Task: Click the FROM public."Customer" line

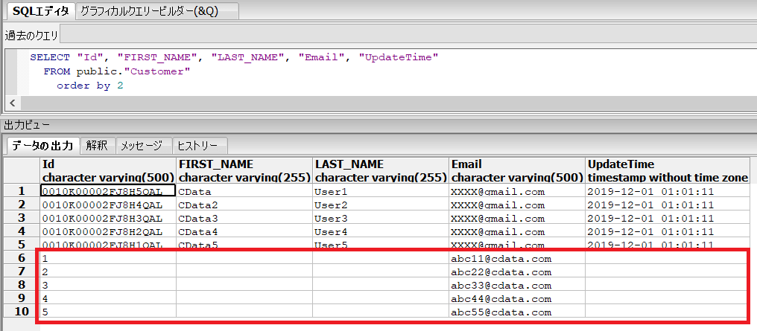Action: tap(117, 72)
